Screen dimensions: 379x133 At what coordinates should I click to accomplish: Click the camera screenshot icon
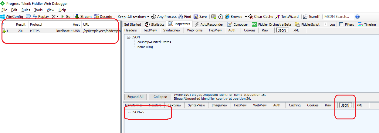214,17
